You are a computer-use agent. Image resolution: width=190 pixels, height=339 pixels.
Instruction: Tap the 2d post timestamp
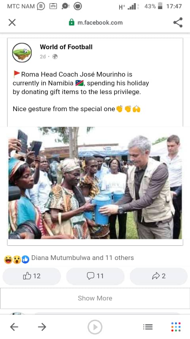(x=43, y=57)
